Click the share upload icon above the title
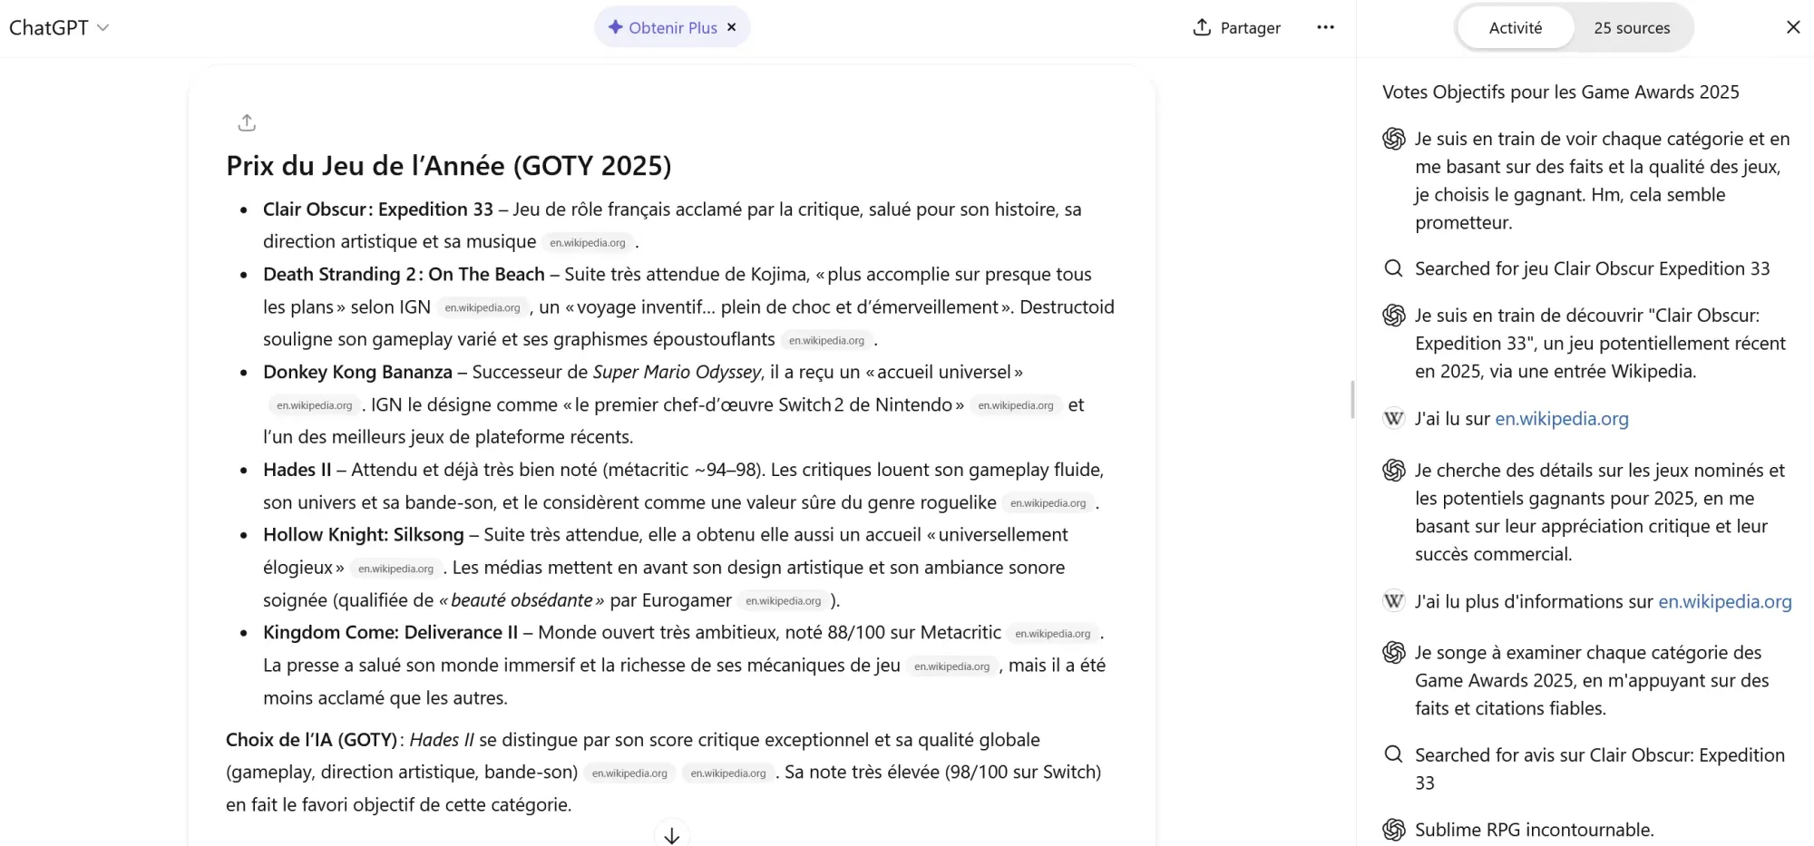Screen dimensions: 1814x846 [247, 122]
